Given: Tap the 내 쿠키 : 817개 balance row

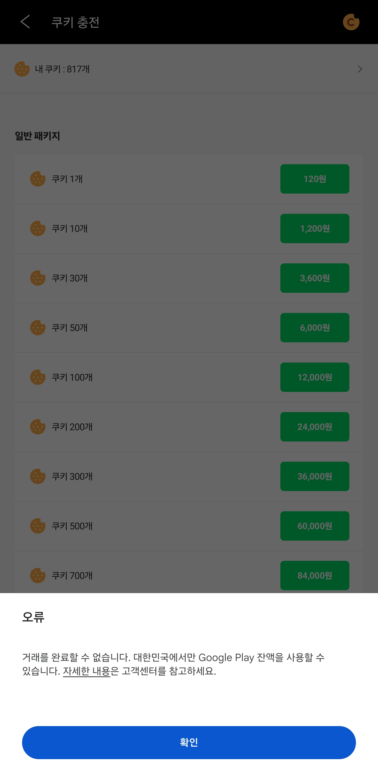Looking at the screenshot, I should click(180, 69).
